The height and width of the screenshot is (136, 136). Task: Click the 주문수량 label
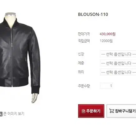click(x=84, y=86)
